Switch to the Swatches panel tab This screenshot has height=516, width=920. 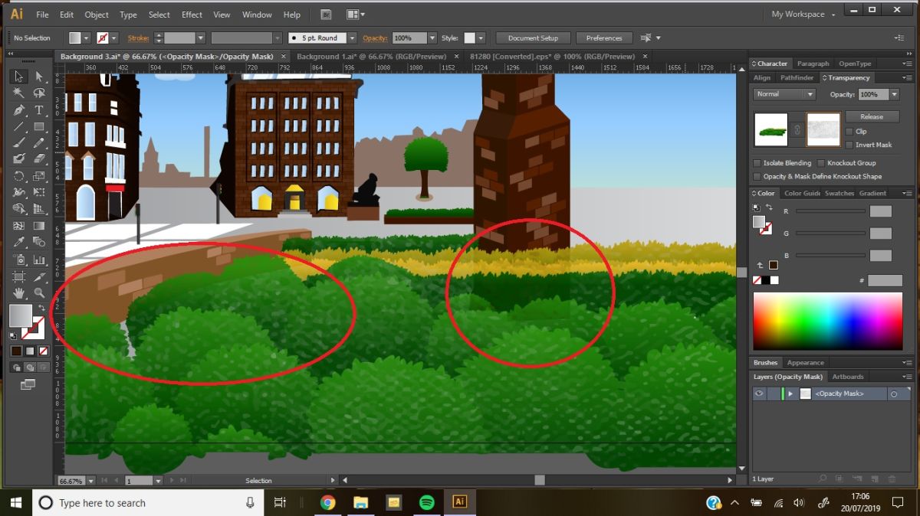click(839, 193)
